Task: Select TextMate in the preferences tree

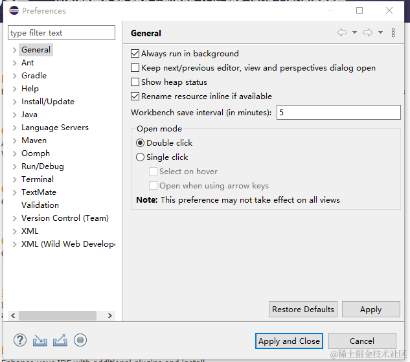Action: click(39, 192)
